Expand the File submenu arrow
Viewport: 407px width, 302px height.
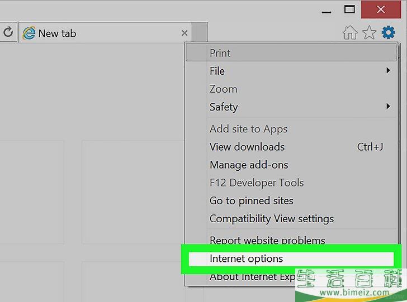pyautogui.click(x=388, y=70)
